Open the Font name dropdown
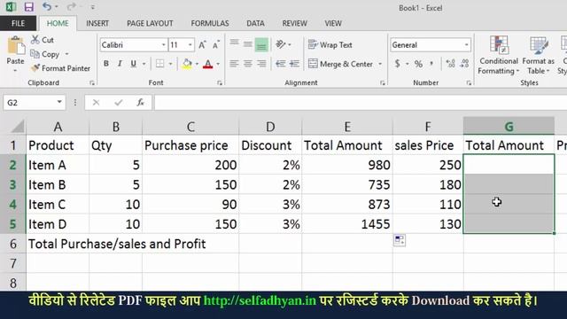Image resolution: width=567 pixels, height=319 pixels. click(163, 45)
